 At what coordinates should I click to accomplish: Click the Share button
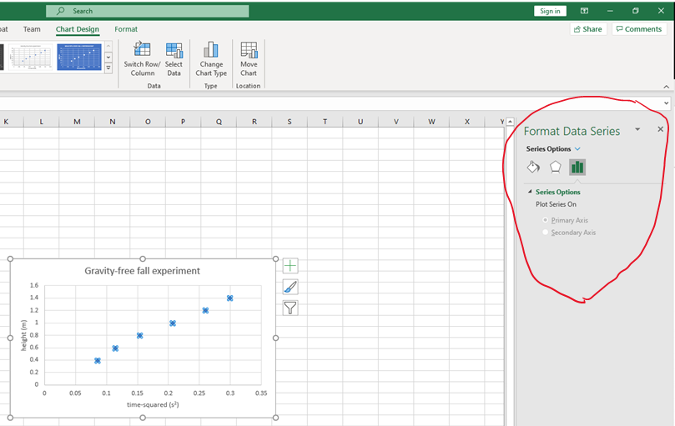588,29
